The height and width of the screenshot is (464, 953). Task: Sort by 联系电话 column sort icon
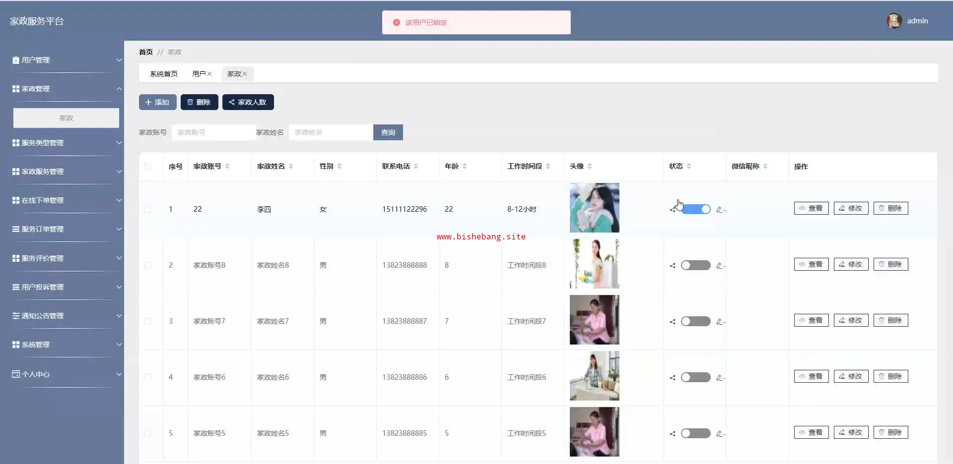416,167
